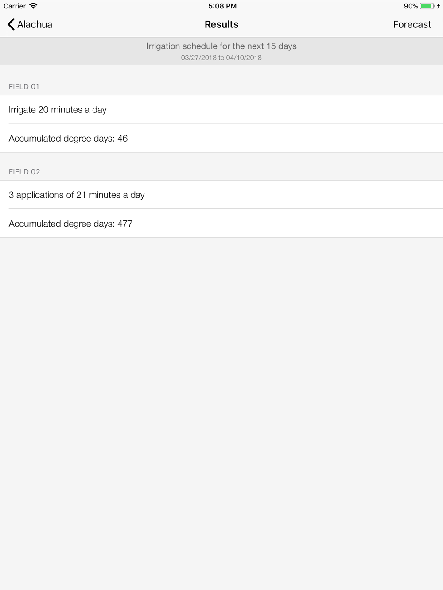Select Accumulated degree days: 477 row
This screenshot has height=590, width=443.
point(221,224)
